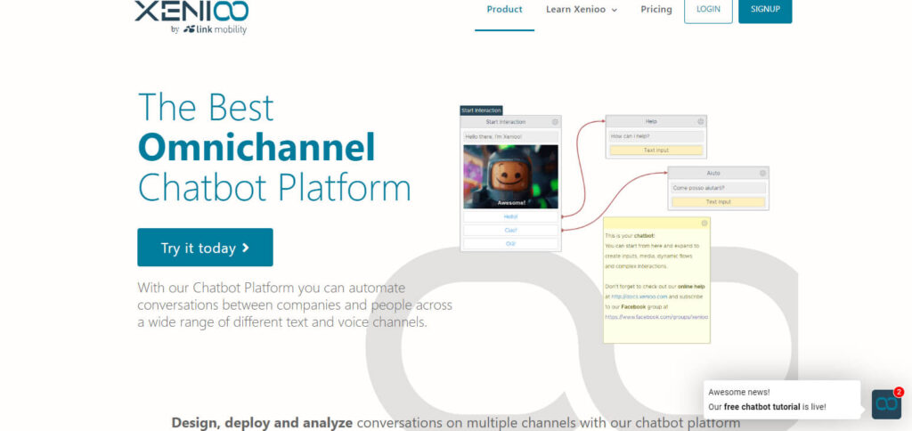Click the SIGNUP button
Screen dimensions: 912x431
point(765,9)
